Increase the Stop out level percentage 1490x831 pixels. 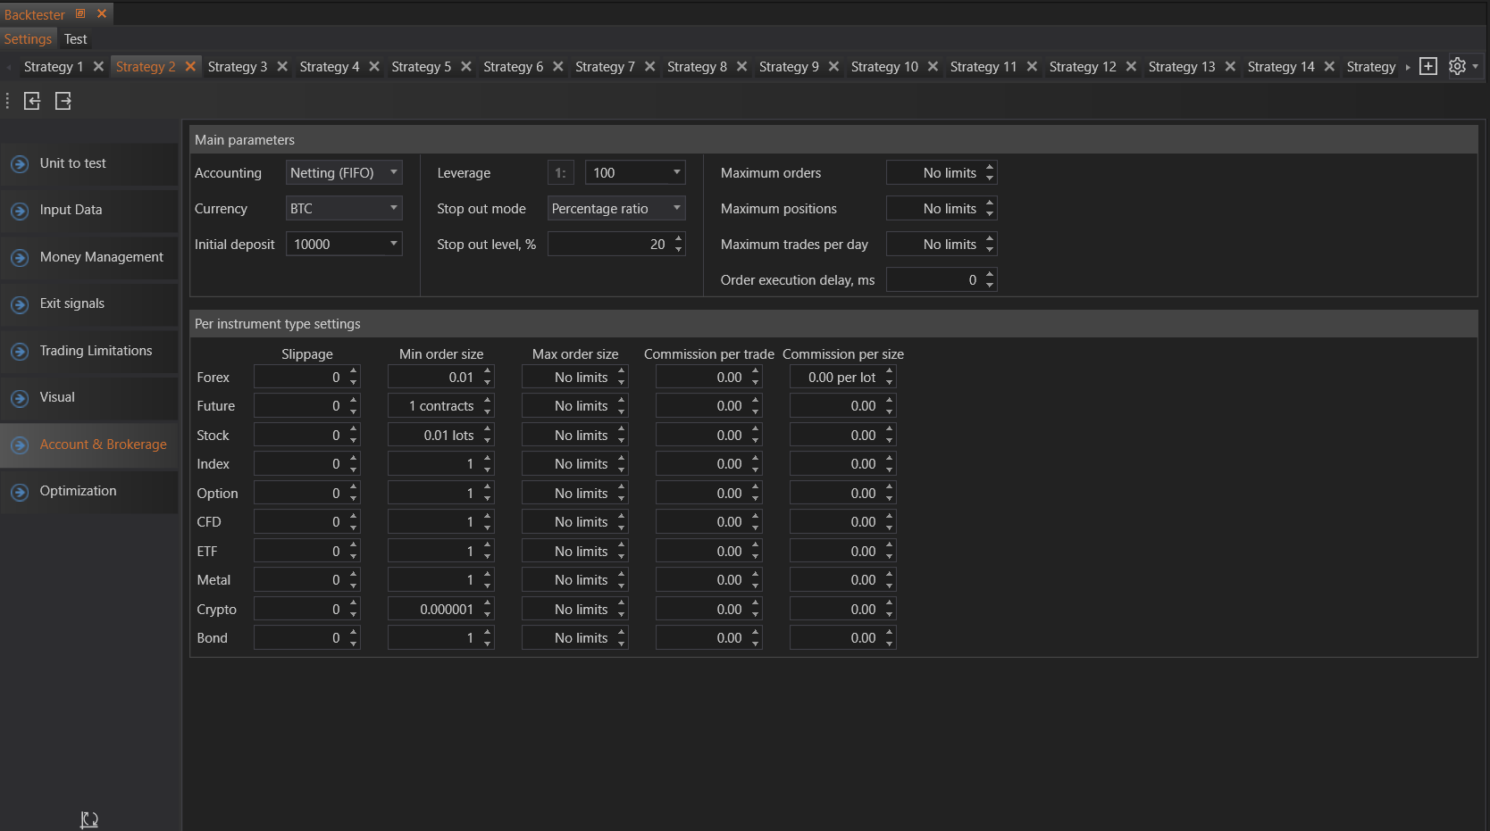(x=679, y=239)
